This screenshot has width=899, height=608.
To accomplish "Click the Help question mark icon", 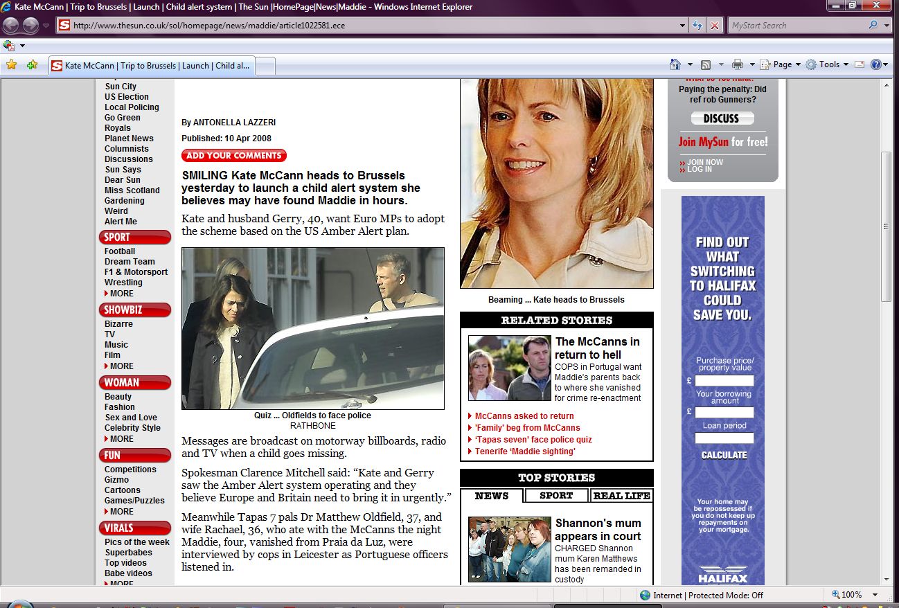I will [876, 64].
